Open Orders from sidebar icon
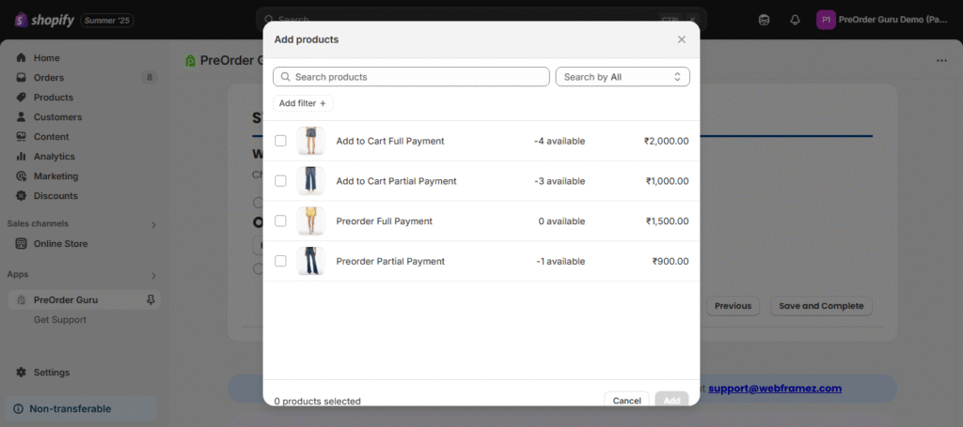Viewport: 963px width, 427px height. (21, 78)
